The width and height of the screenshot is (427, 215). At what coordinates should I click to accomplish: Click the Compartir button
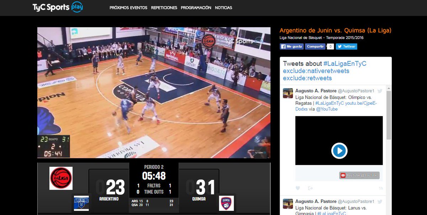[x=315, y=46]
